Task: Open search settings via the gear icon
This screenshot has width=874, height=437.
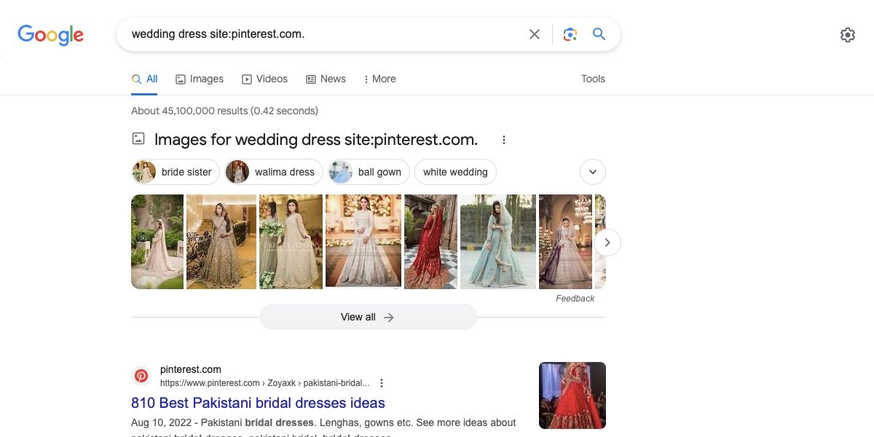Action: (x=847, y=34)
